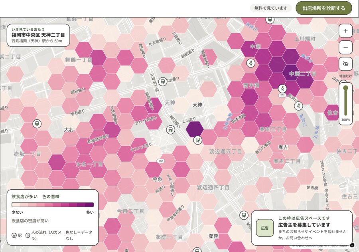Open the pedestrian flow marker beside 那珂川
The width and height of the screenshot is (359, 252).
[298, 106]
